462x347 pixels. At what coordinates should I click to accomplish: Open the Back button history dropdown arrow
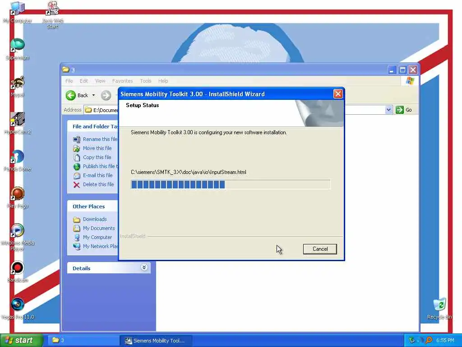(93, 95)
